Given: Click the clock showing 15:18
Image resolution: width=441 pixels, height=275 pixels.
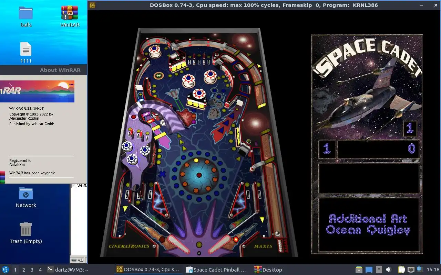Looking at the screenshot, I should [433, 270].
